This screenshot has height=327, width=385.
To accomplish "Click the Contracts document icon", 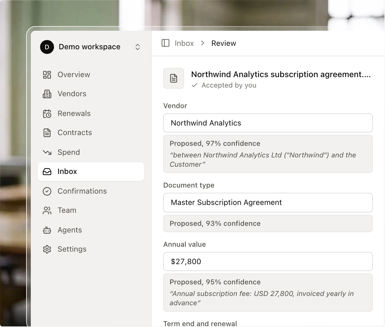I will tap(47, 133).
